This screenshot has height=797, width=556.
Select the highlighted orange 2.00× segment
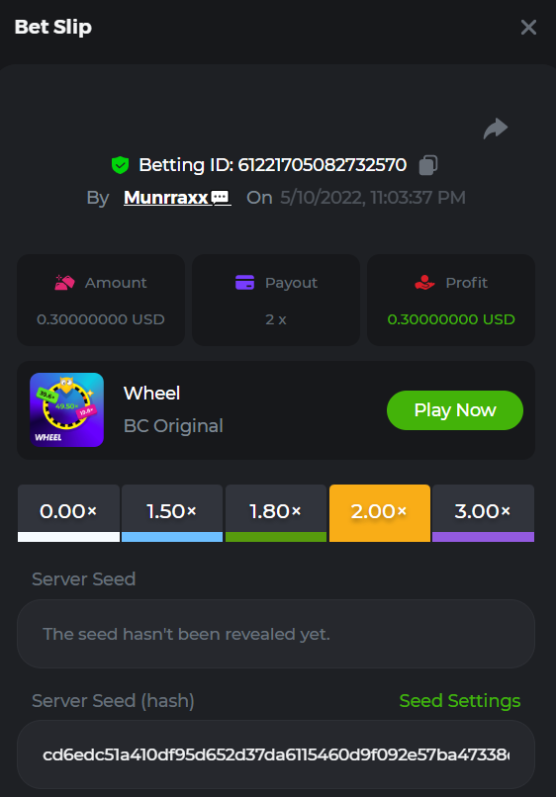[x=380, y=513]
